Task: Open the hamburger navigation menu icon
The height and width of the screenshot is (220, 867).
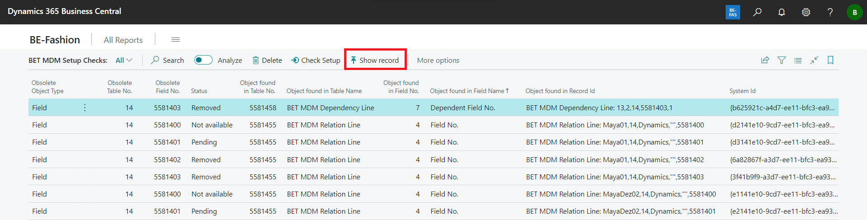Action: [176, 40]
